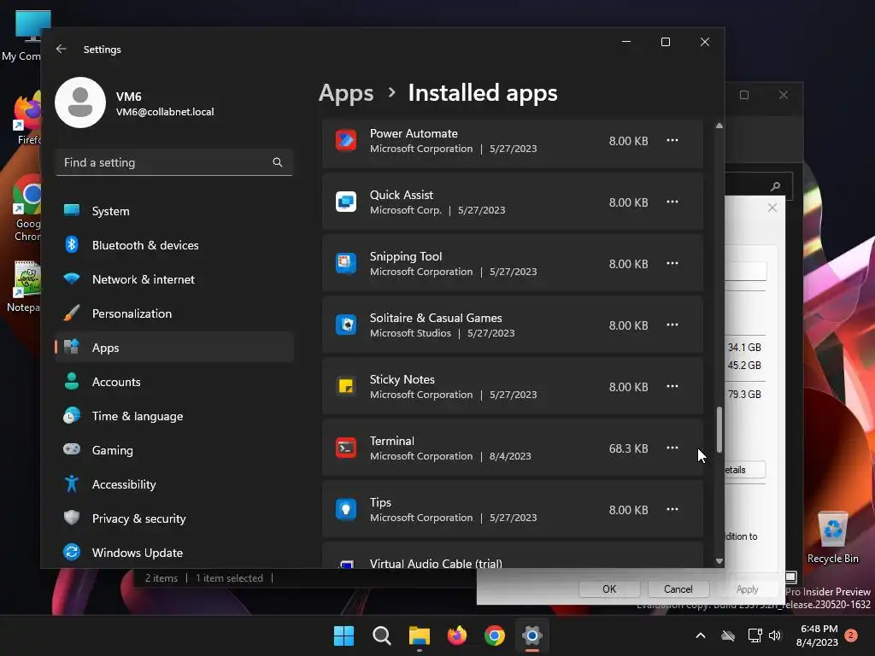Click the Time & language clock icon

click(x=72, y=416)
